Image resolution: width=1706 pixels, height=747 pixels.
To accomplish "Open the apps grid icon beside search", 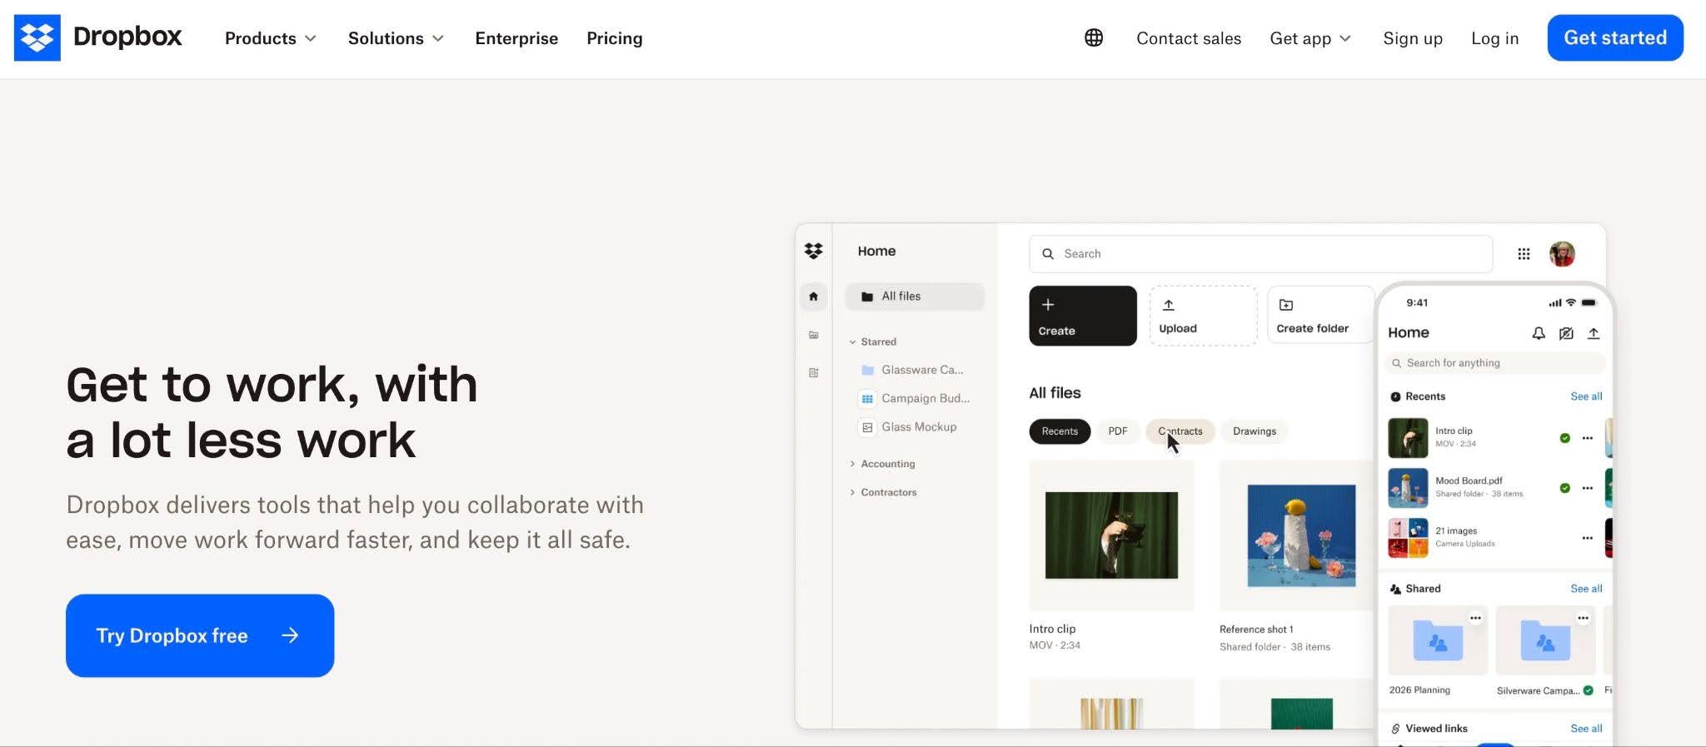I will 1524,254.
